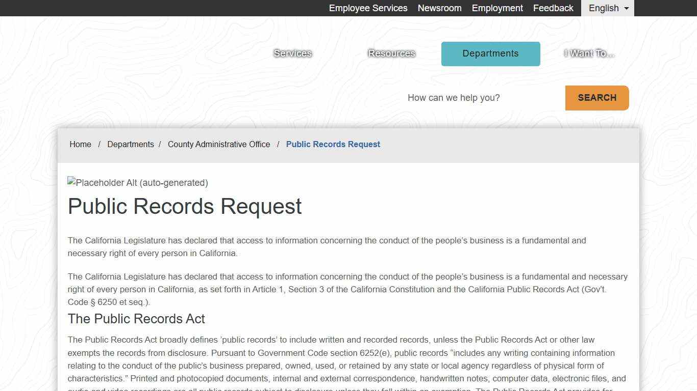Open the Newsroom menu item
The width and height of the screenshot is (697, 391).
click(439, 8)
